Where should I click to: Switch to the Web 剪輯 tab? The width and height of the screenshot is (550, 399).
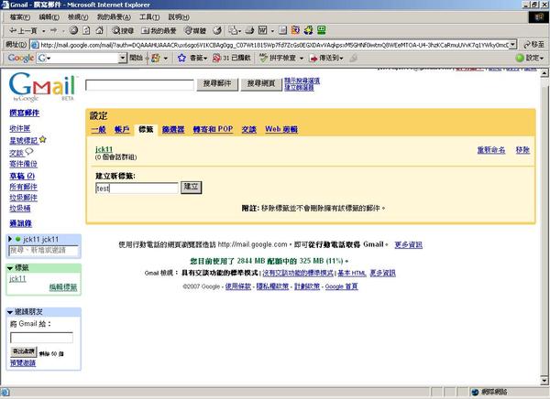click(281, 129)
